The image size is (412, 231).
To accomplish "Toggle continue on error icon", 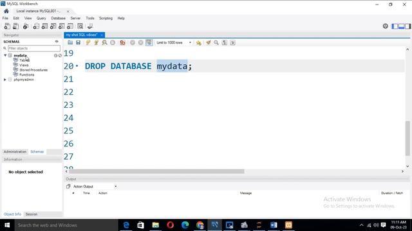I will [x=122, y=42].
